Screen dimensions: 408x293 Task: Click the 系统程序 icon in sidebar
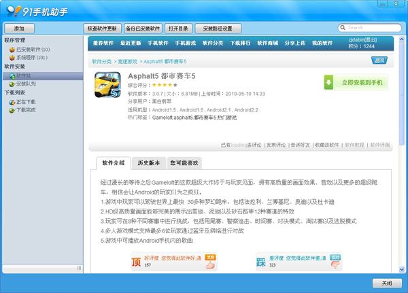(x=12, y=58)
